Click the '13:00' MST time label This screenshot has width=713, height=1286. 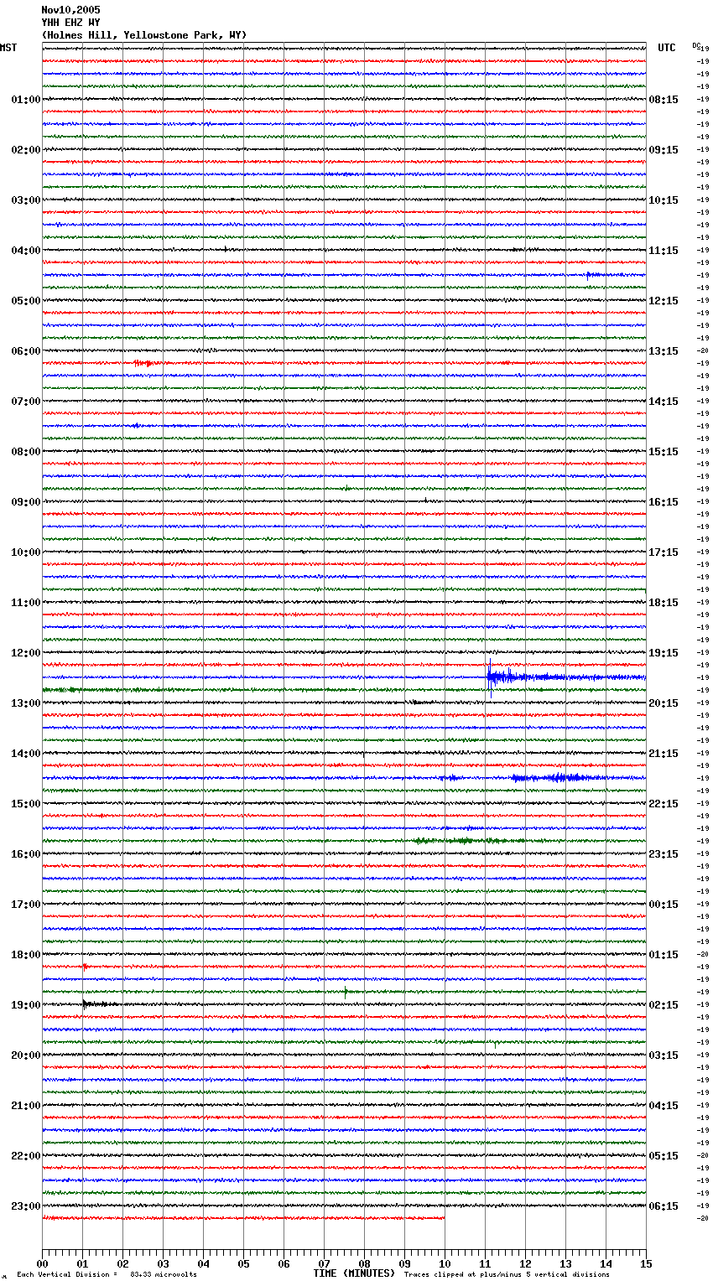26,703
